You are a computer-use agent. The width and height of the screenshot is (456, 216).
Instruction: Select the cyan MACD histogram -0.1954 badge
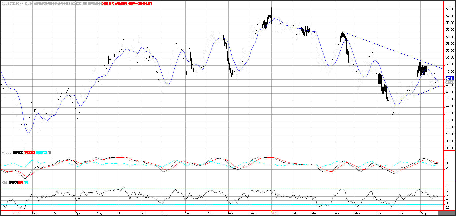[41, 153]
